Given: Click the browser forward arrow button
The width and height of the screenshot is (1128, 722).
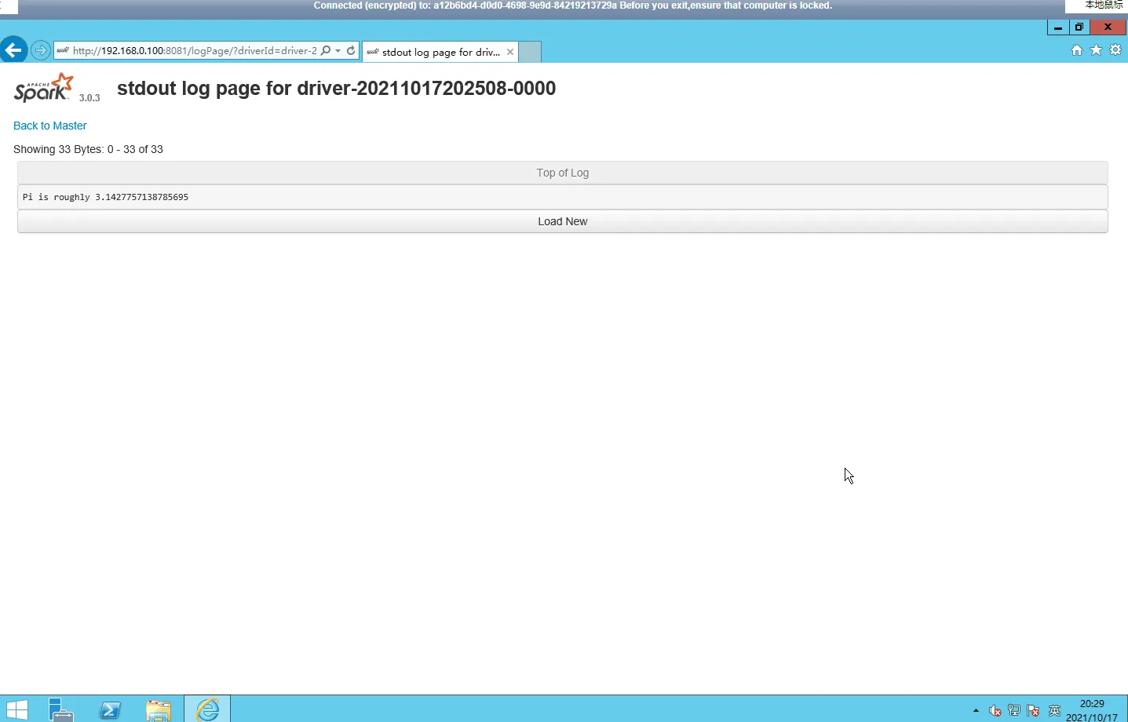Looking at the screenshot, I should 41,50.
